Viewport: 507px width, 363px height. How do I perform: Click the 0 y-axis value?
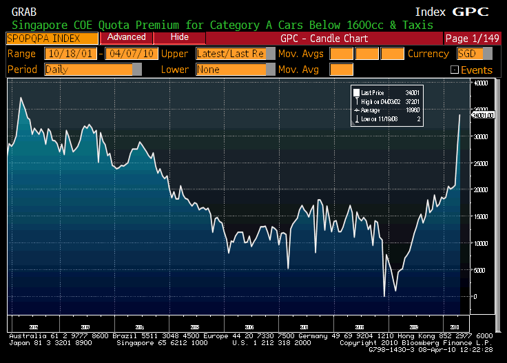(475, 297)
